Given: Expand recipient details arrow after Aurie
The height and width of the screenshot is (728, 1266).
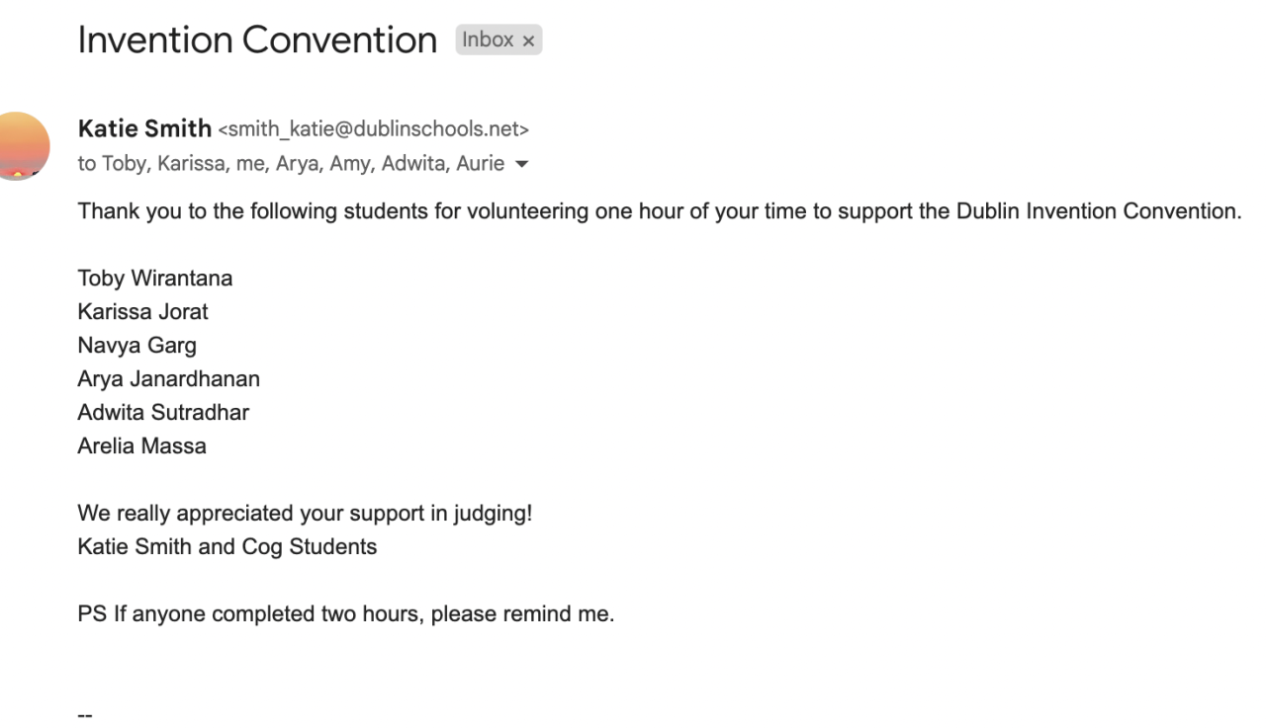Looking at the screenshot, I should click(x=522, y=165).
